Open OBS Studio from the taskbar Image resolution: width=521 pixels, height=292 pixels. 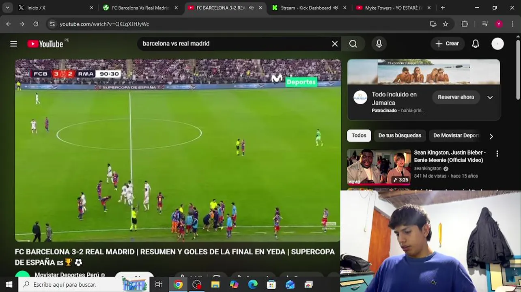click(x=197, y=284)
